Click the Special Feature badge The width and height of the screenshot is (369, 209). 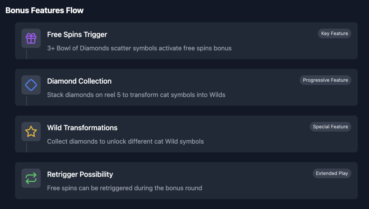[x=330, y=126]
